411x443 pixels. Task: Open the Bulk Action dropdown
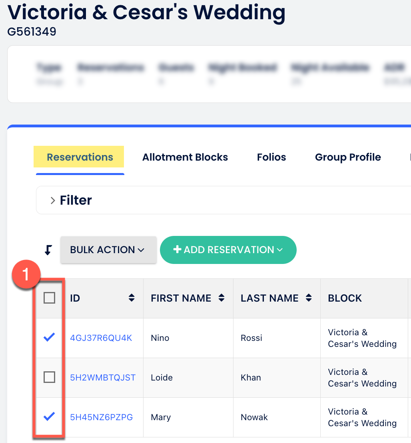coord(108,250)
